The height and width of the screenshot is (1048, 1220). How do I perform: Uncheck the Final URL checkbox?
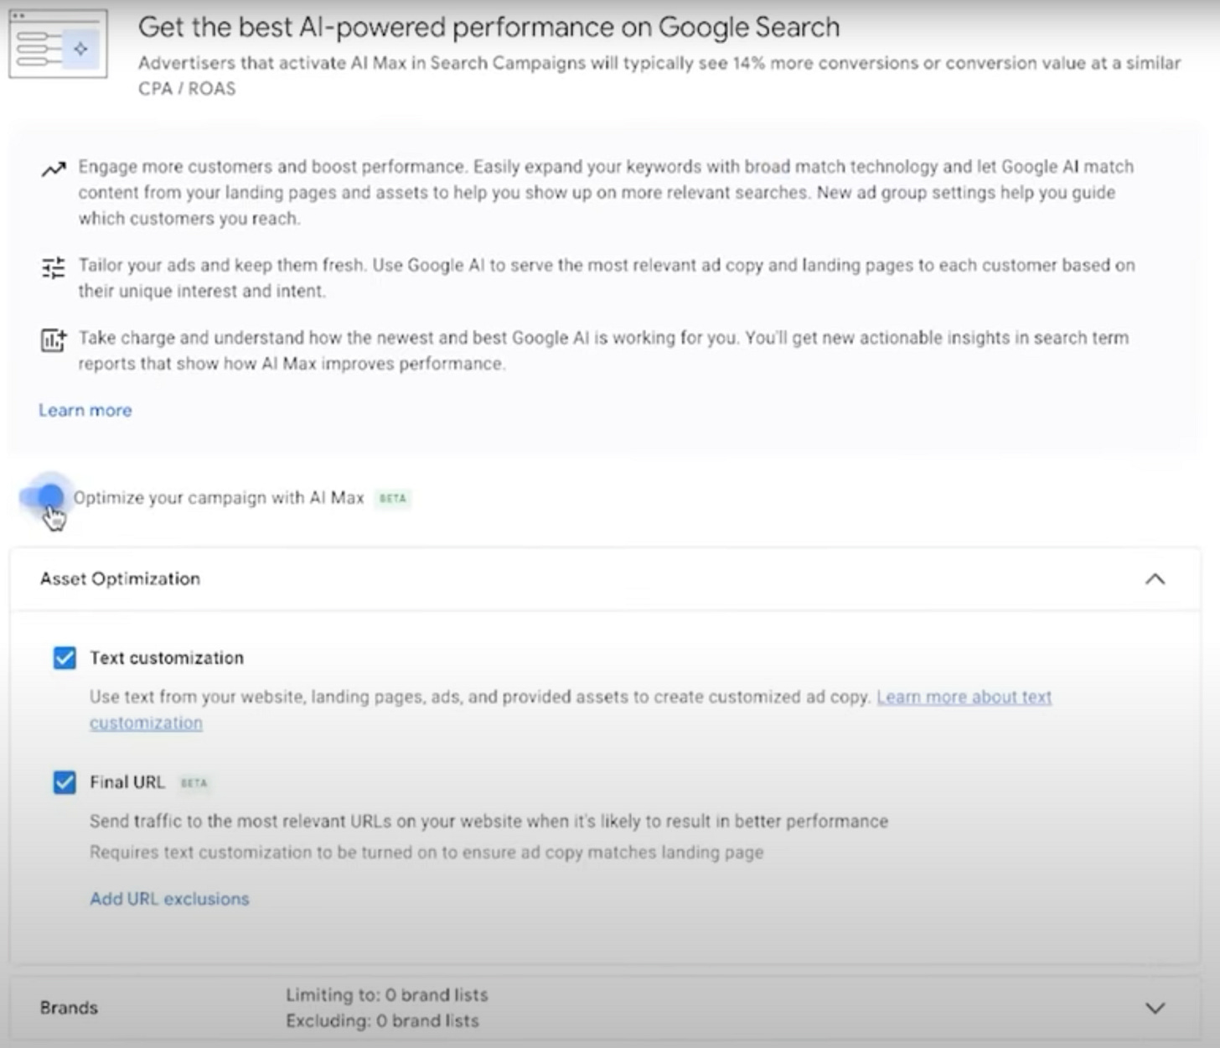pyautogui.click(x=65, y=782)
